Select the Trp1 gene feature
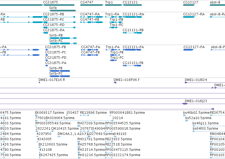 [x=114, y=5]
